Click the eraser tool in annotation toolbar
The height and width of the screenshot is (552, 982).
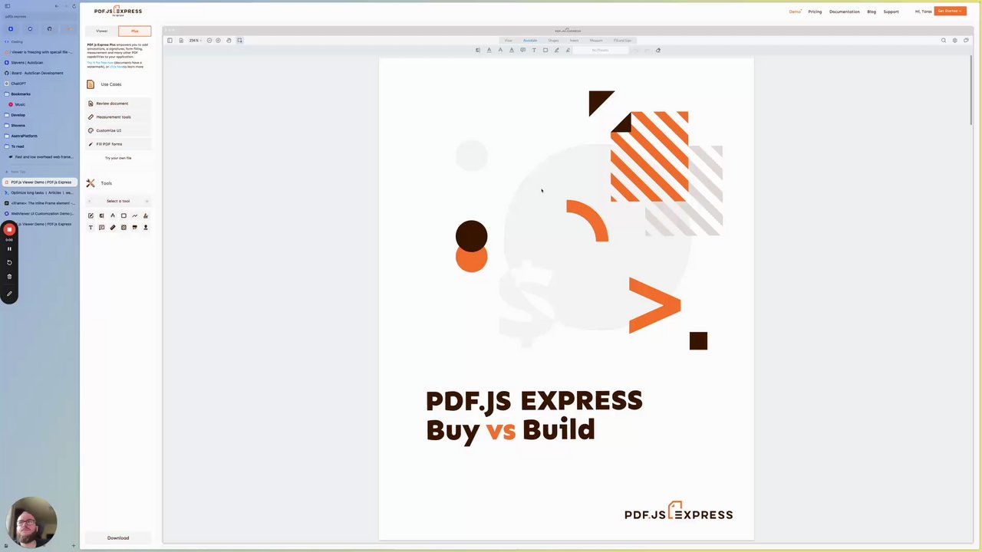click(x=657, y=51)
